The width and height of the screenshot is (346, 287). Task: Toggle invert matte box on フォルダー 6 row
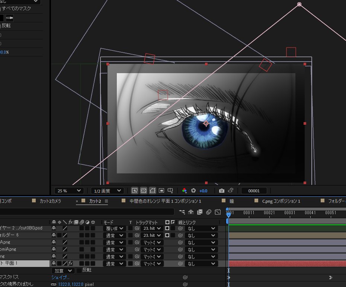[173, 235]
